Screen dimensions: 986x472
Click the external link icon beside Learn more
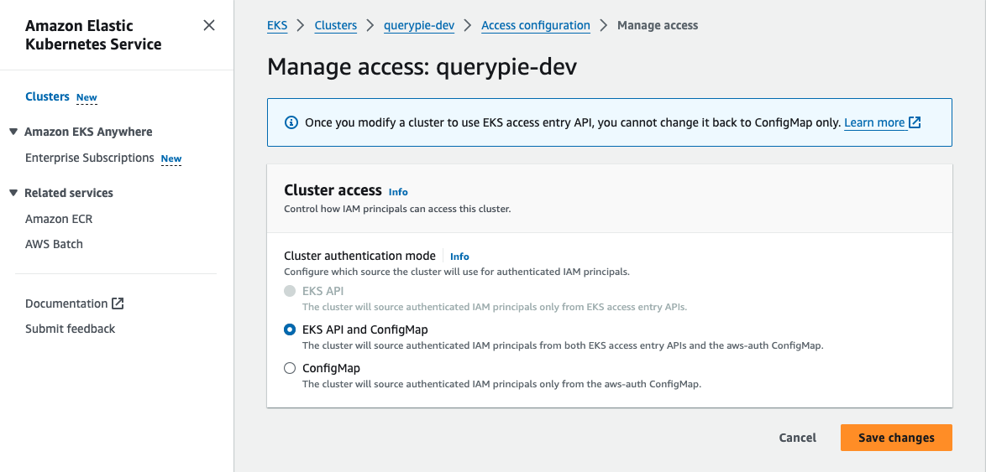pos(915,122)
